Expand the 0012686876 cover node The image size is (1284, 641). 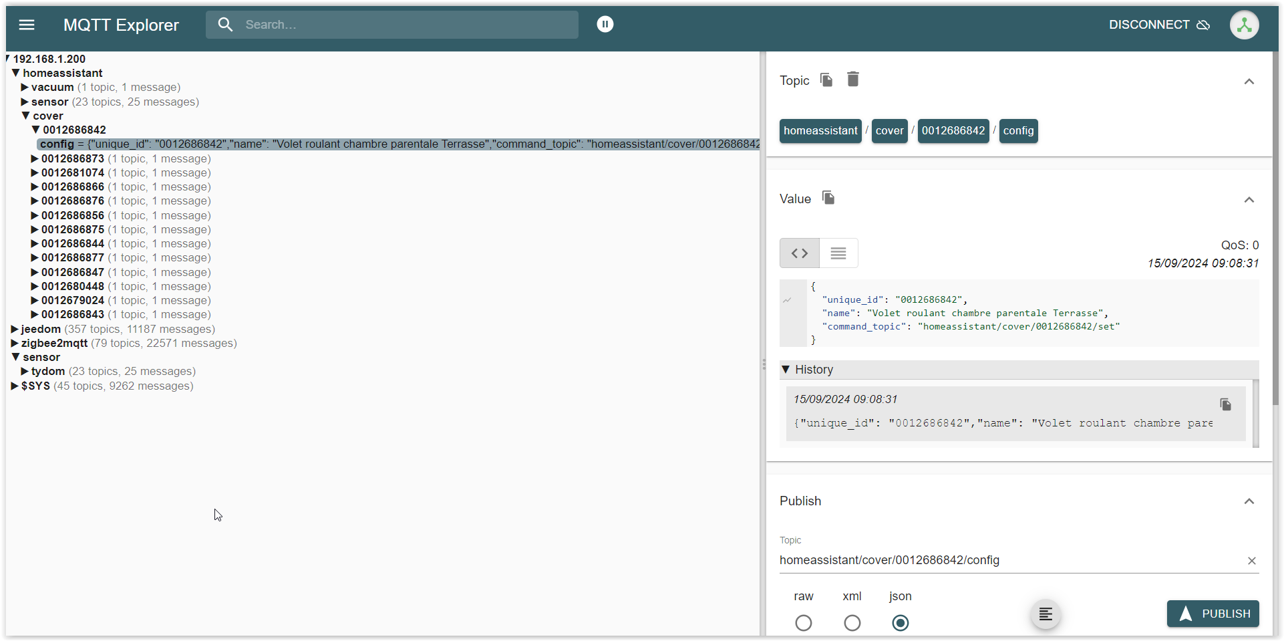tap(35, 201)
